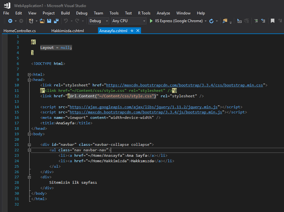Follow the bootstrap.min.css CDN link
This screenshot has width=284, height=212.
(x=184, y=85)
